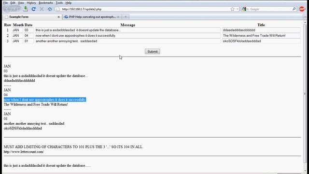Close the PHP Help tab
The image size is (309, 174).
(x=118, y=17)
